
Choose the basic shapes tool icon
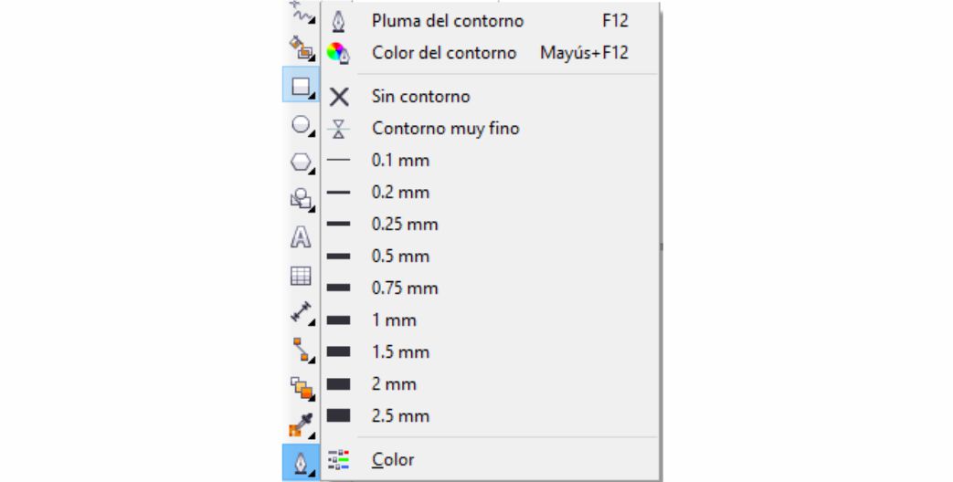click(x=301, y=200)
